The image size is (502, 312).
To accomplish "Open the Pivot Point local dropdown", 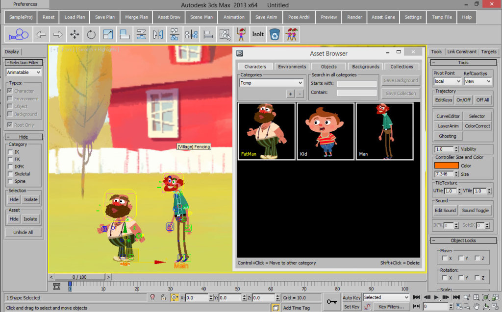I will pyautogui.click(x=448, y=81).
